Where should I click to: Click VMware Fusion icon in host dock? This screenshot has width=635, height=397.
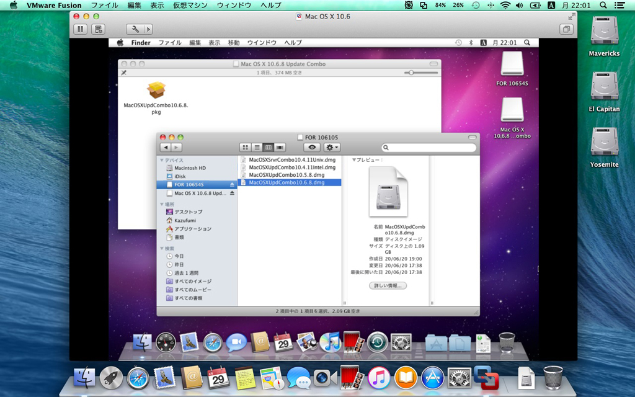pos(486,378)
